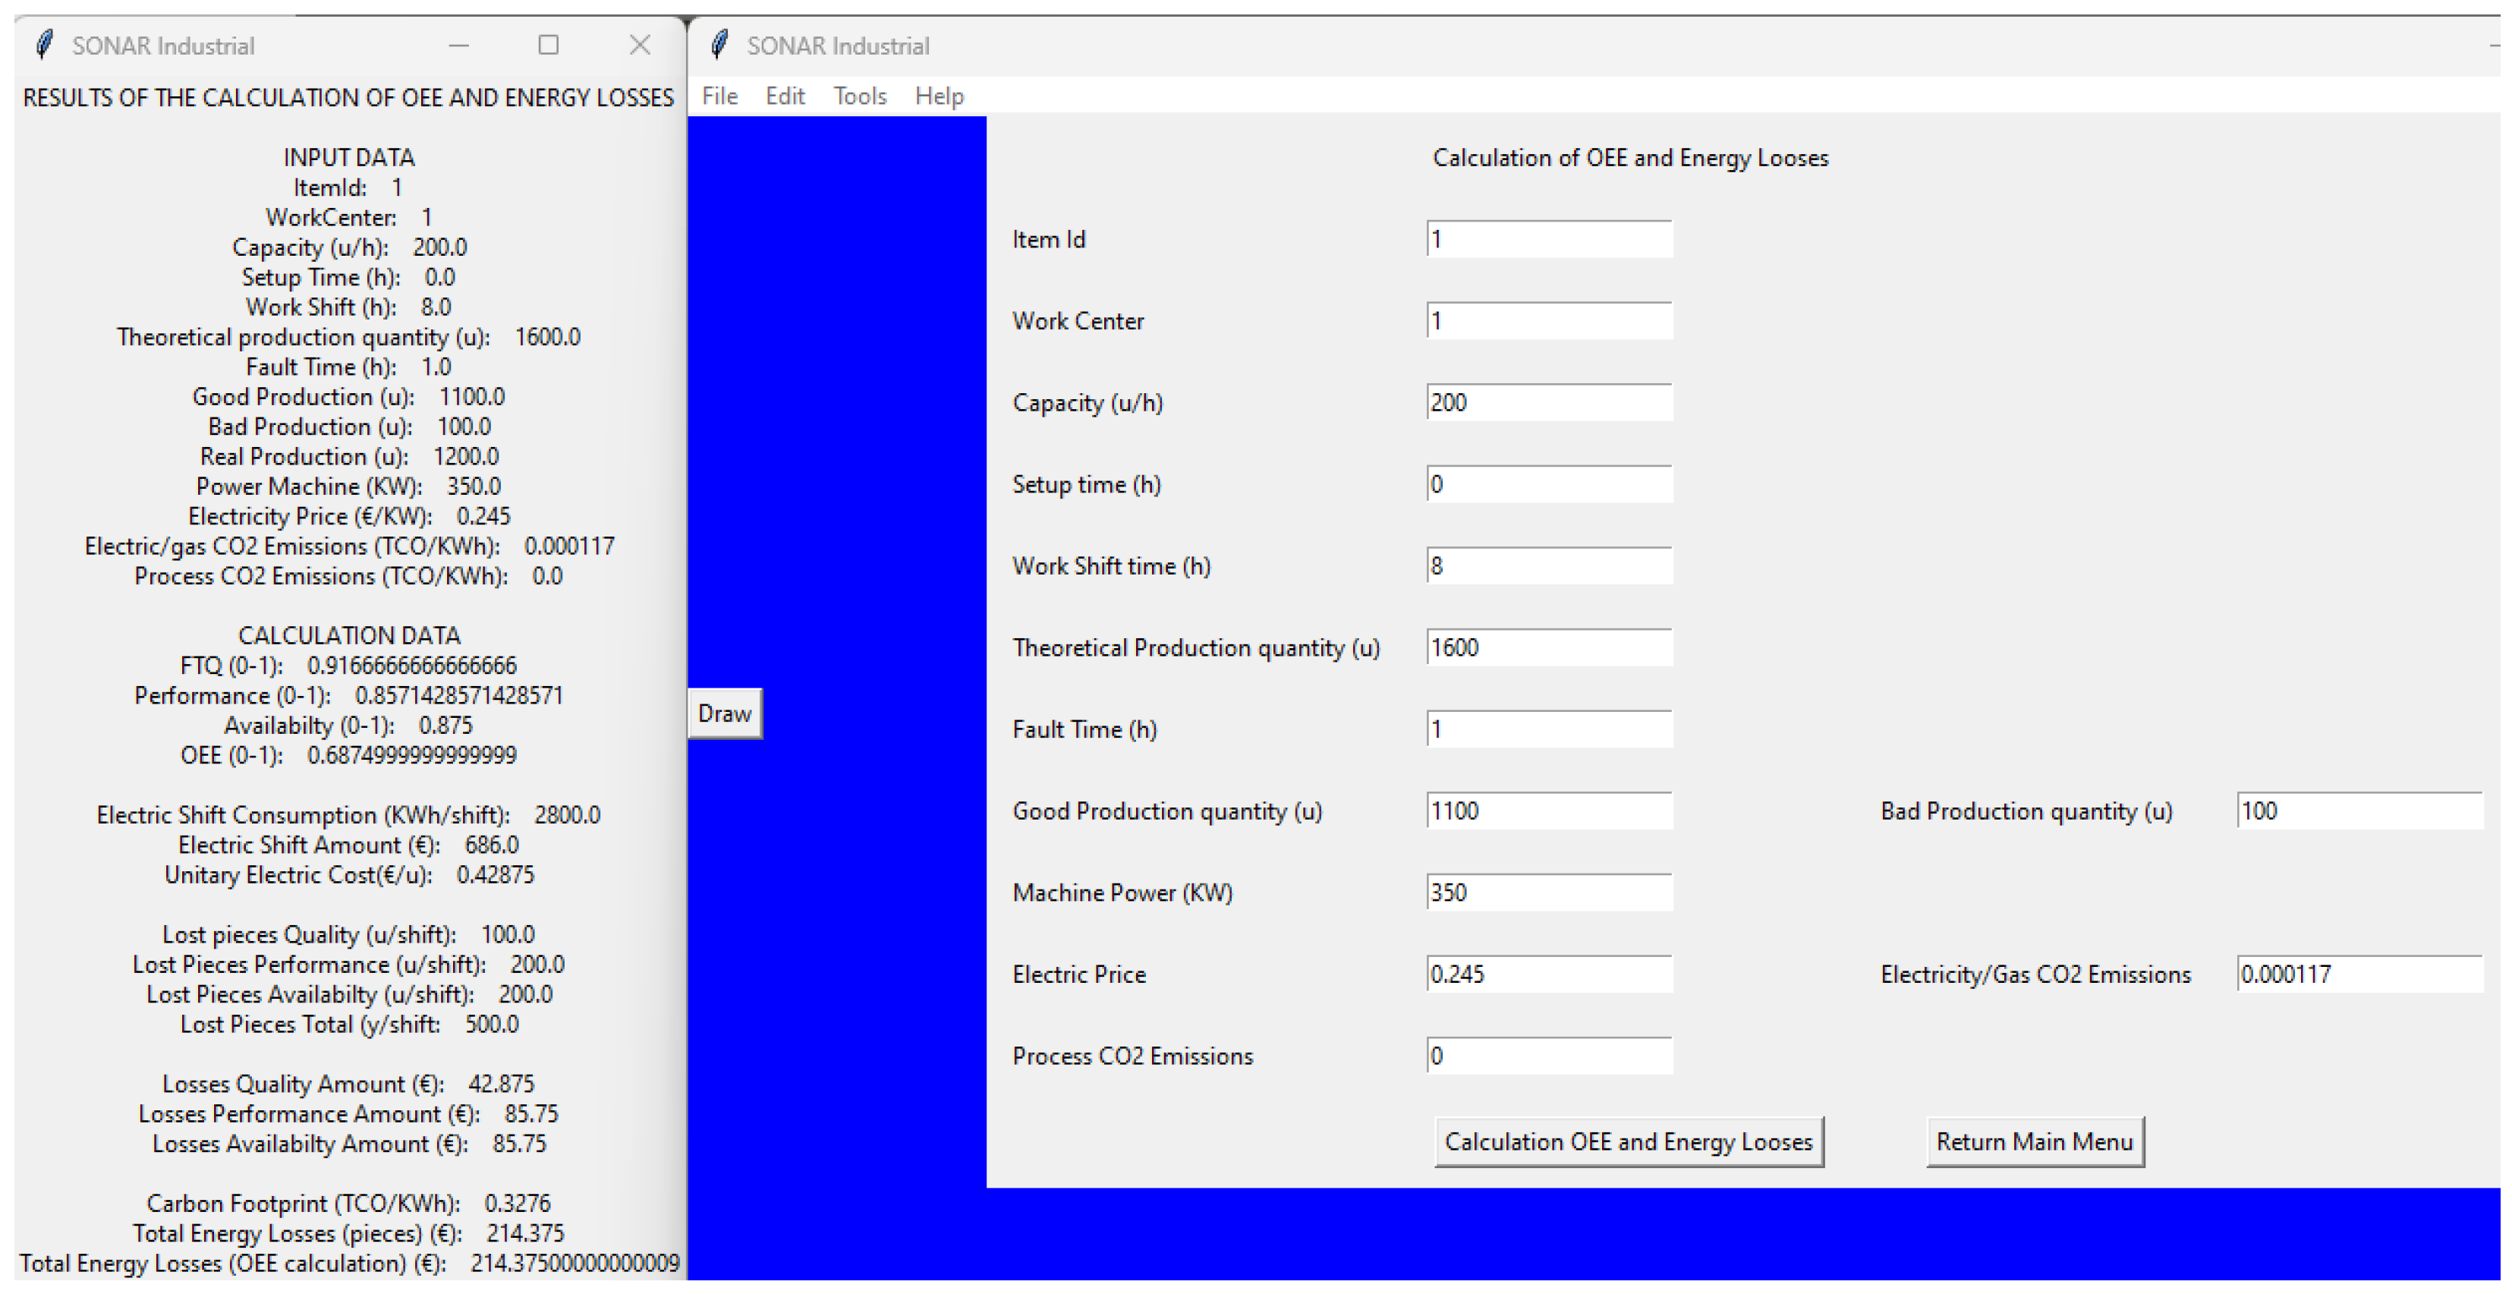Focus the Capacity (u/h) field

pyautogui.click(x=1548, y=401)
